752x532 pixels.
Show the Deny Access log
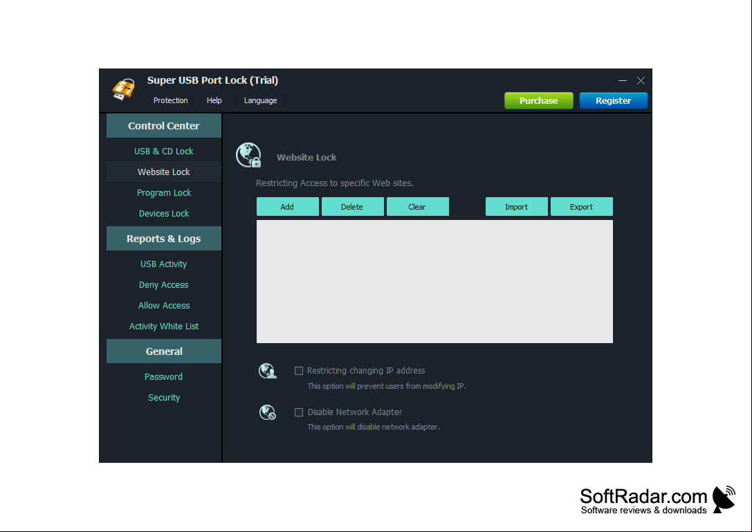[163, 284]
